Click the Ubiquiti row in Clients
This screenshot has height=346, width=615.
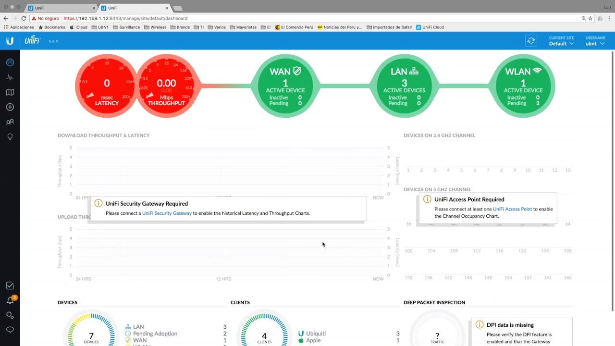point(348,334)
